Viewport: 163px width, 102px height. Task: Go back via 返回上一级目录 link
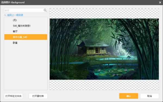15,15
